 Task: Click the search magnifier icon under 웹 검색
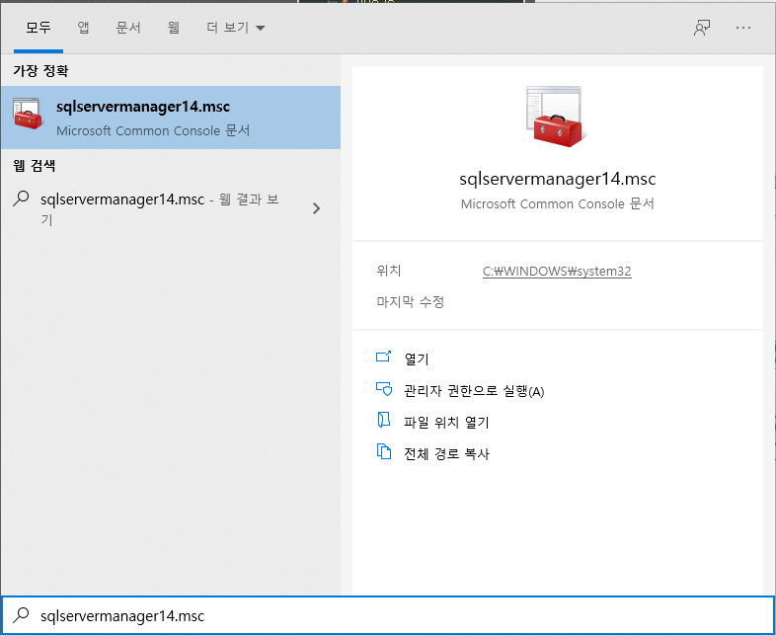pos(21,199)
